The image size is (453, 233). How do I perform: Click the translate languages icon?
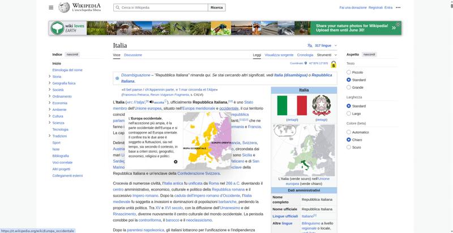click(310, 46)
